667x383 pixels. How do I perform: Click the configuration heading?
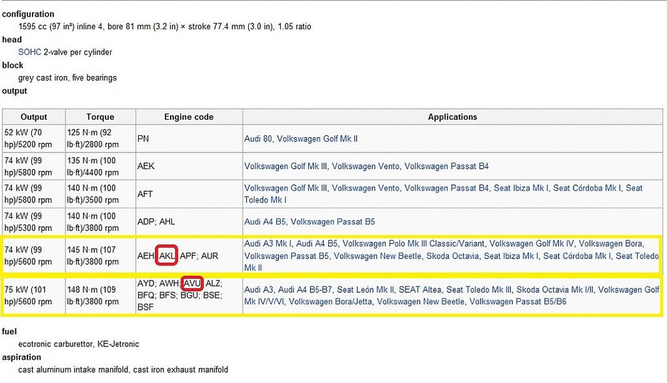click(x=28, y=14)
